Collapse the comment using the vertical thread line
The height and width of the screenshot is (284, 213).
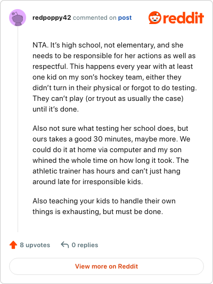click(18, 129)
